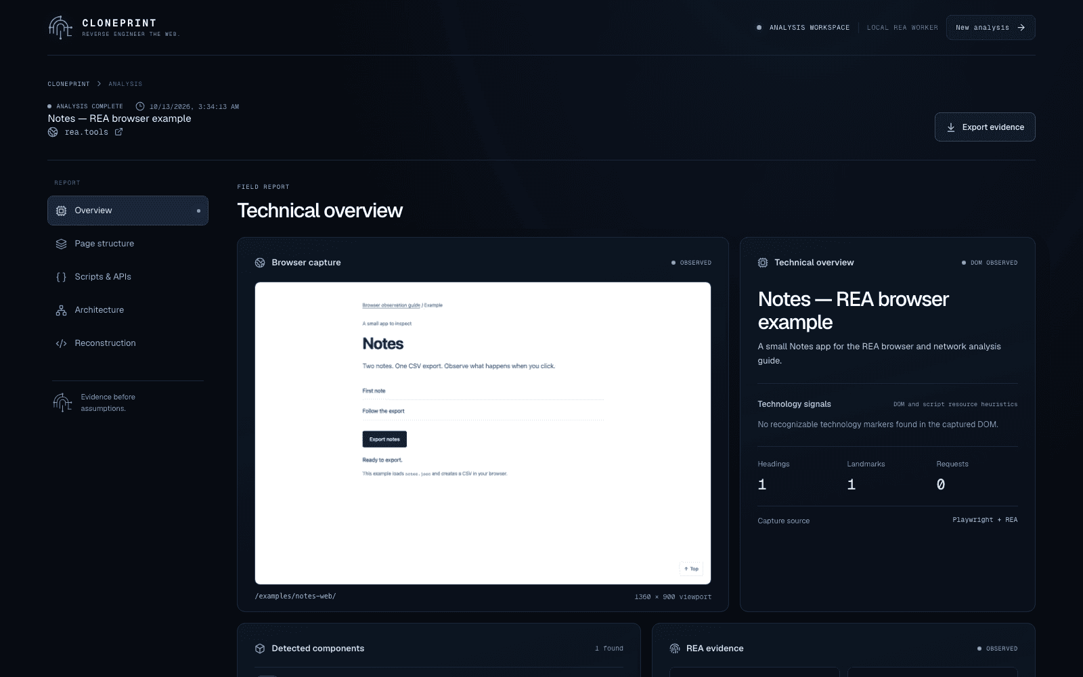Click the Top button in the capture preview

click(x=691, y=569)
